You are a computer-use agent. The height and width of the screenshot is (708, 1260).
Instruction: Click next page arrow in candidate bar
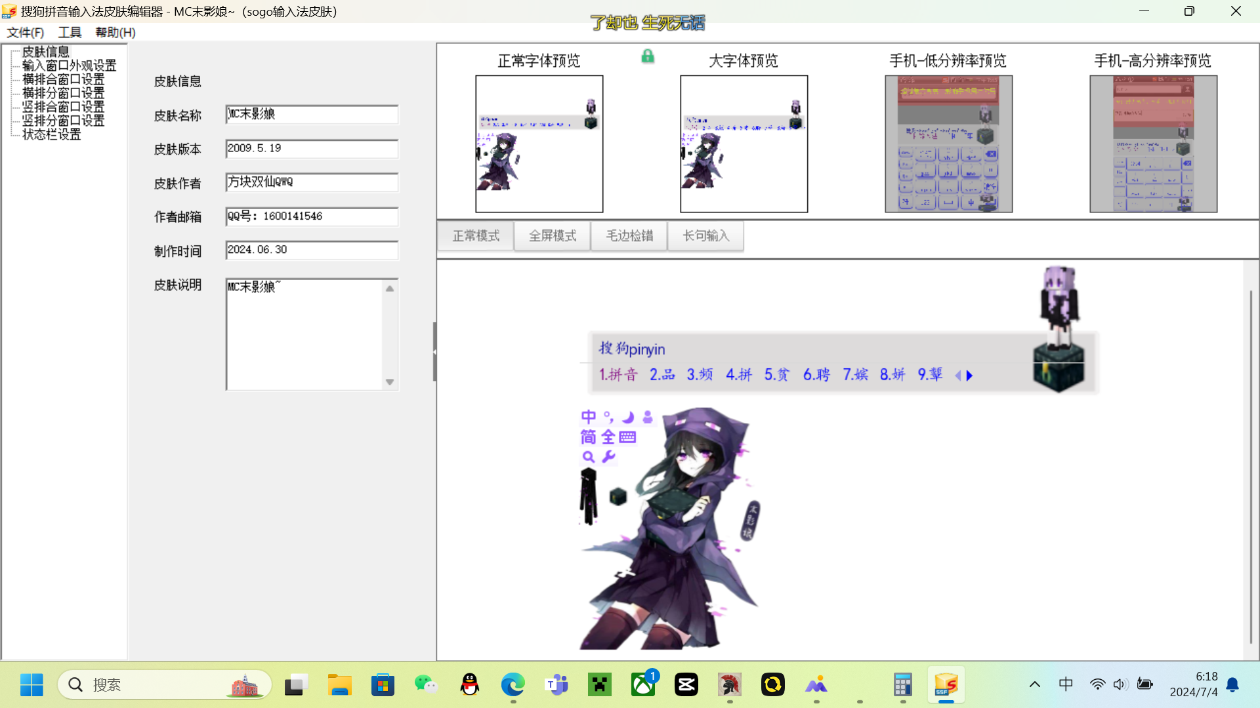pos(969,376)
